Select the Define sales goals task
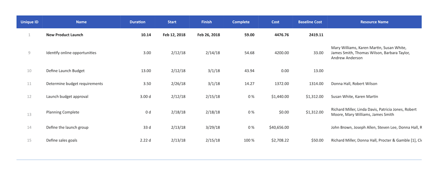This screenshot has height=186, width=439. [x=62, y=141]
